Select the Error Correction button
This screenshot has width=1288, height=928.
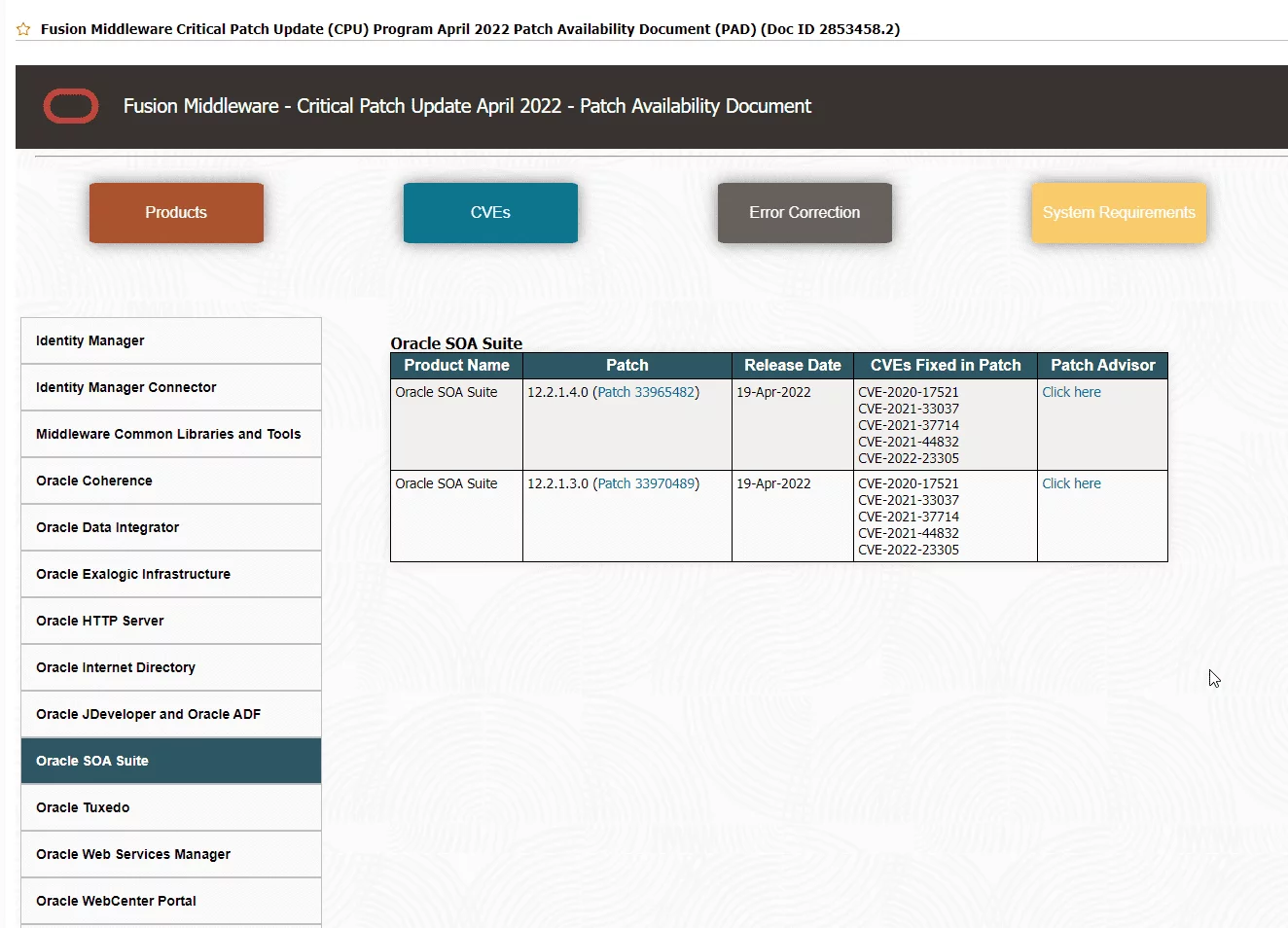(805, 212)
